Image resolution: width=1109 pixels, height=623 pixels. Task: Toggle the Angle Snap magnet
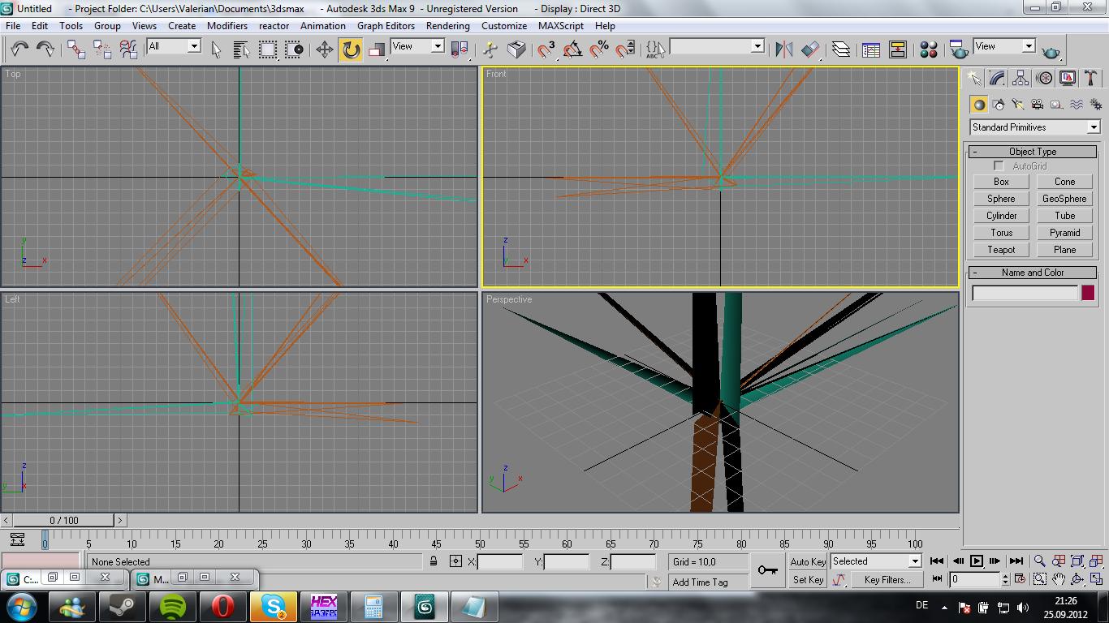[x=572, y=49]
